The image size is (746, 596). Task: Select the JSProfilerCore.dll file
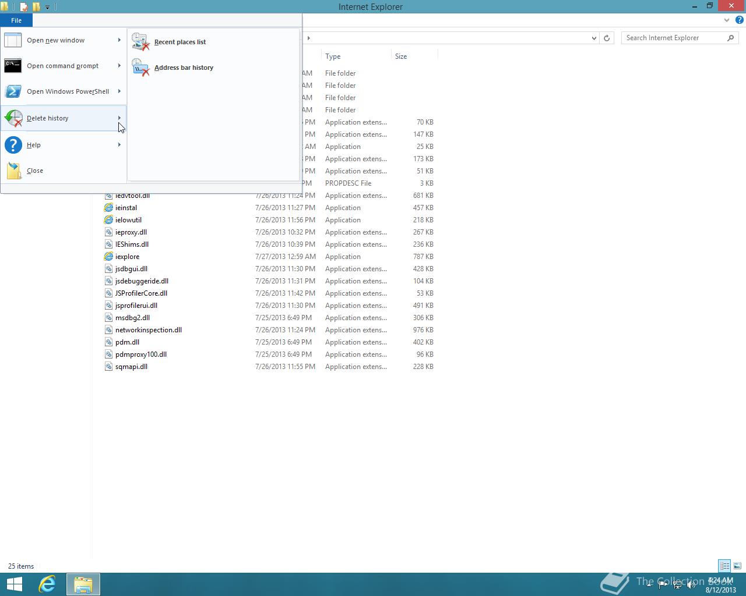[x=141, y=293]
